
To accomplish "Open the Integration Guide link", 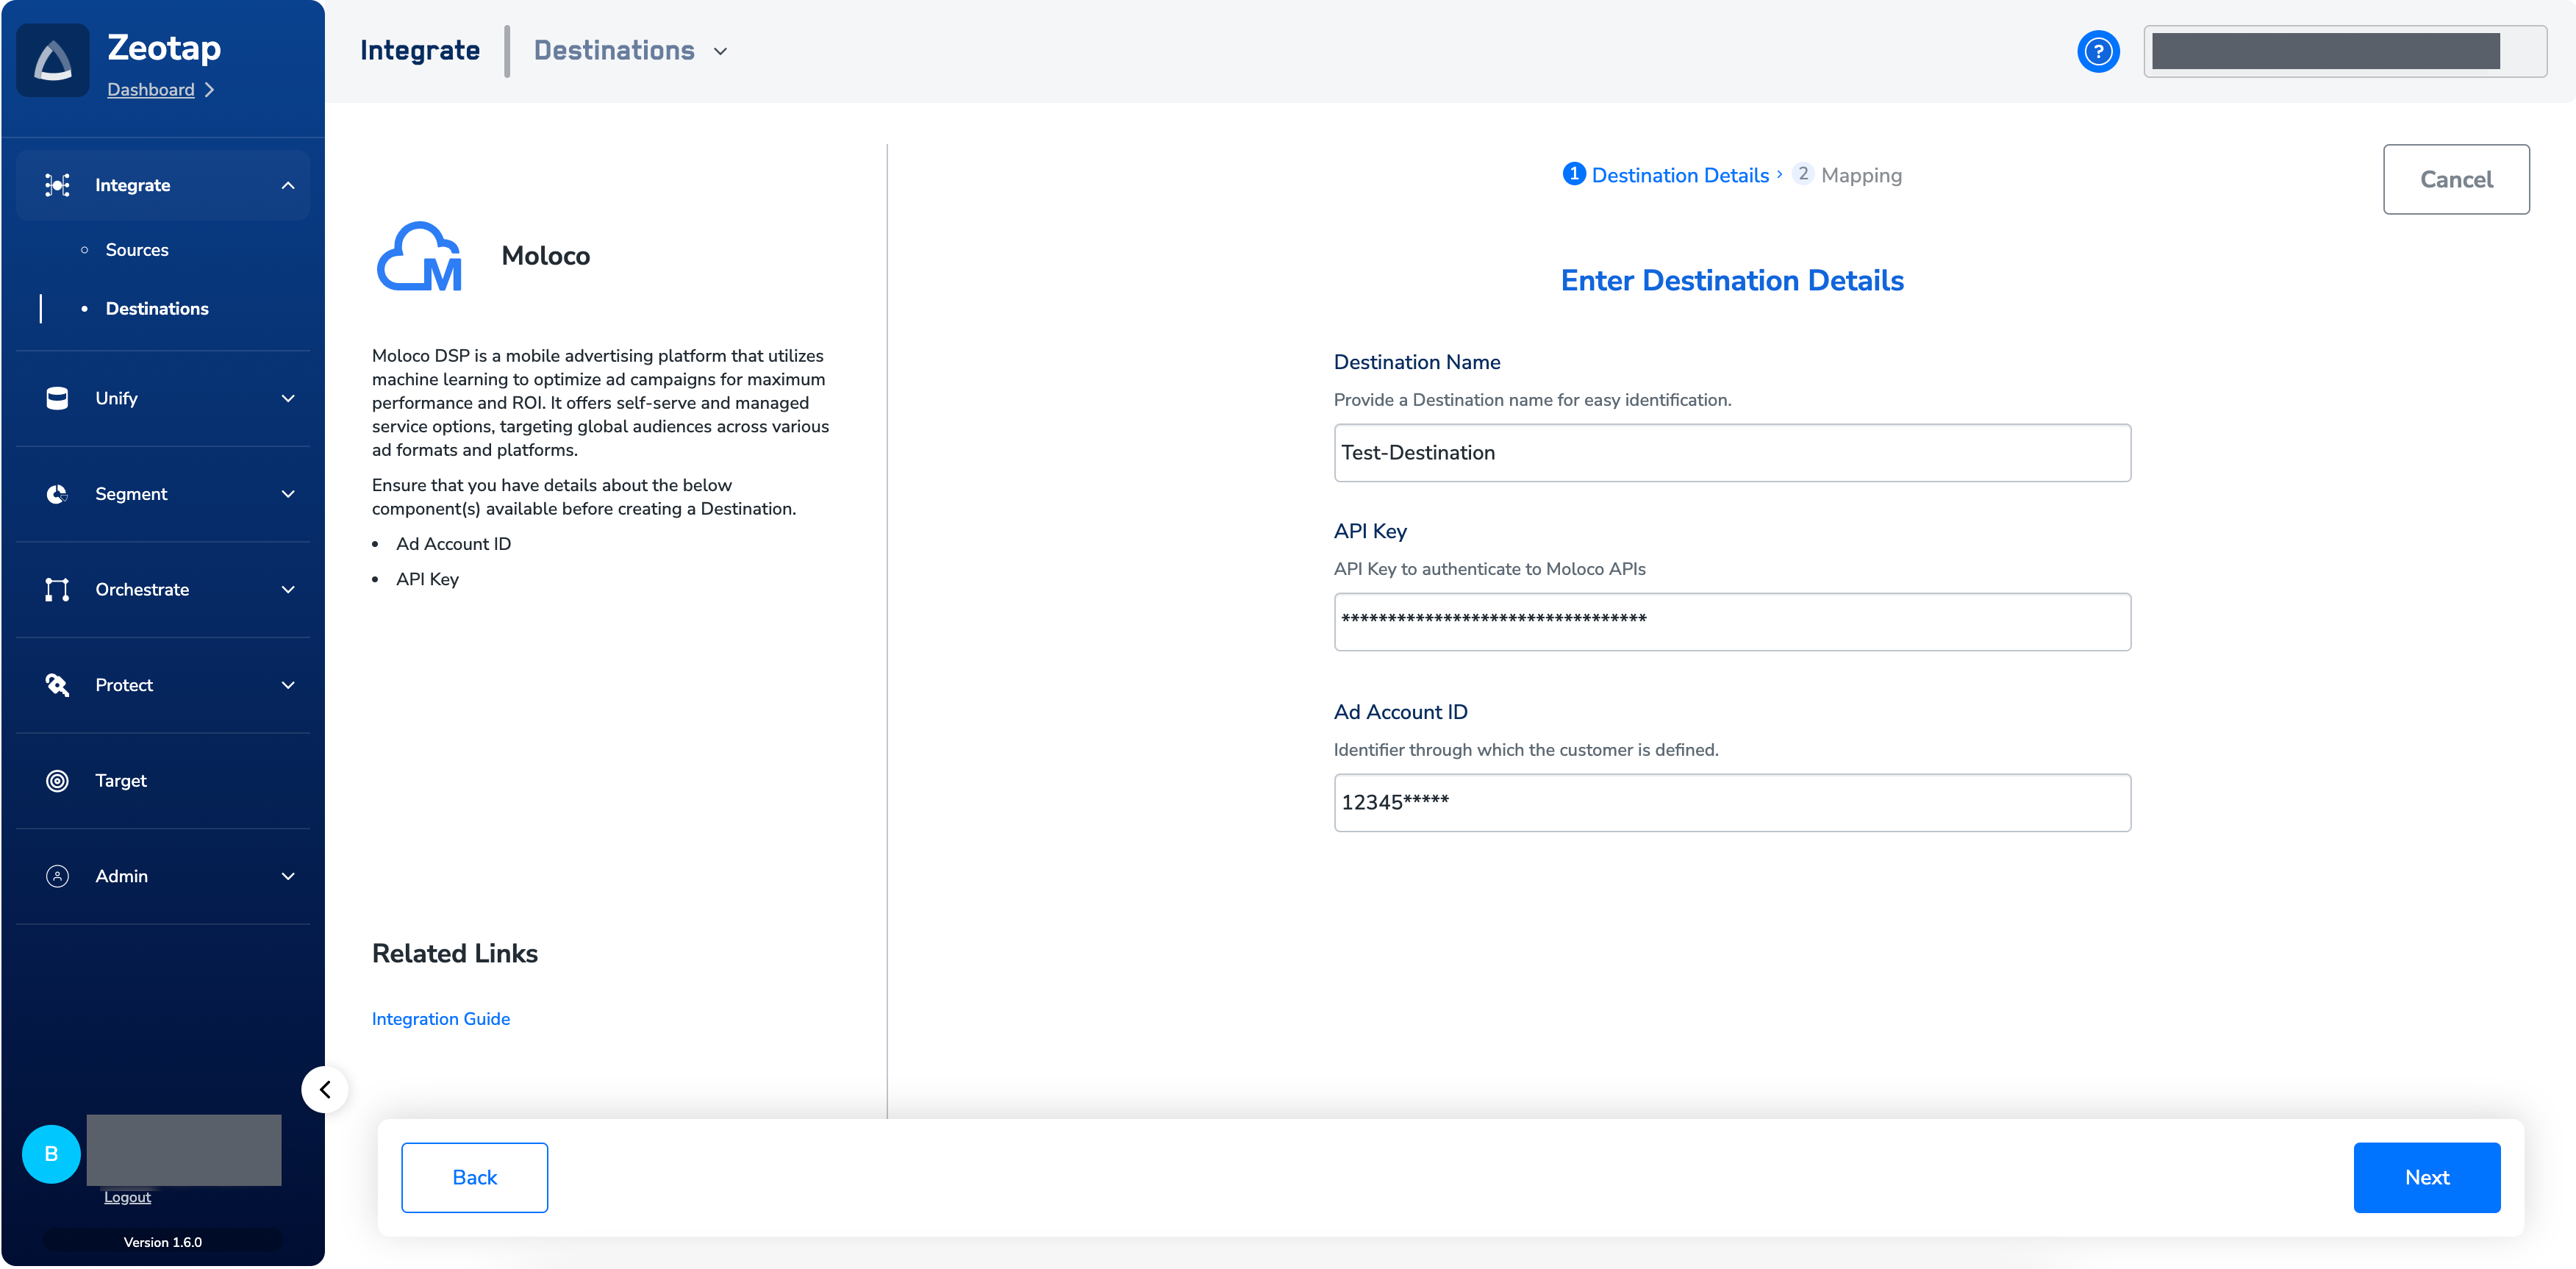I will coord(441,1019).
